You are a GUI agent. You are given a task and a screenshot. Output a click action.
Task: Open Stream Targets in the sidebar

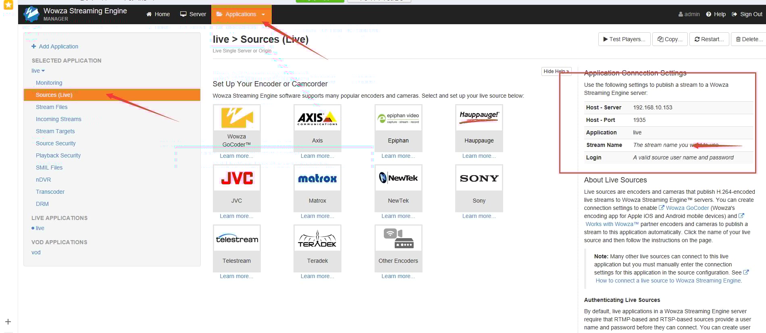tap(55, 131)
